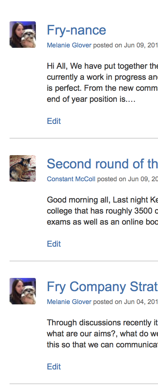
Task: View Melanie Glover's profile from Fry-nance post
Action: point(69,45)
